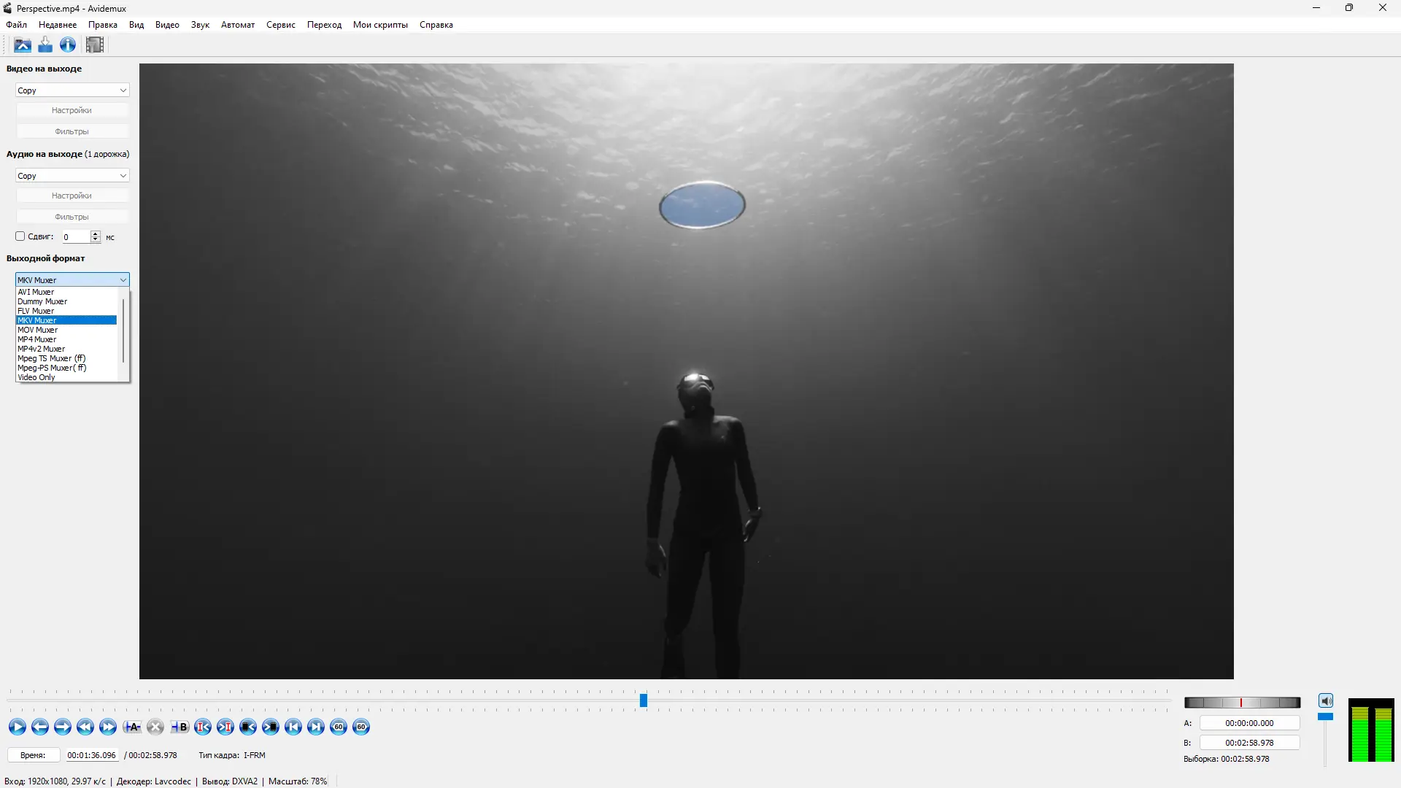Click the timeline position slider handle
This screenshot has width=1401, height=788.
pos(644,700)
